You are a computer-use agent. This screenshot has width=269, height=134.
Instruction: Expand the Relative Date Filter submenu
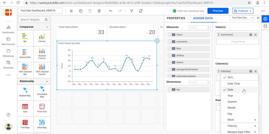[240, 132]
